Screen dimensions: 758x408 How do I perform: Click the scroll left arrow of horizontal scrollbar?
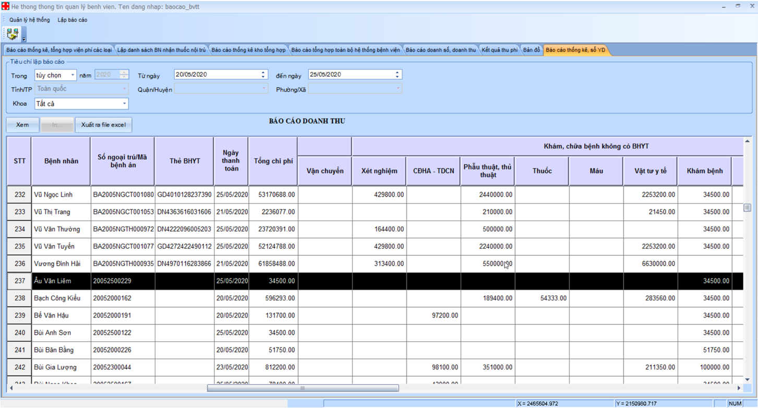[x=11, y=388]
